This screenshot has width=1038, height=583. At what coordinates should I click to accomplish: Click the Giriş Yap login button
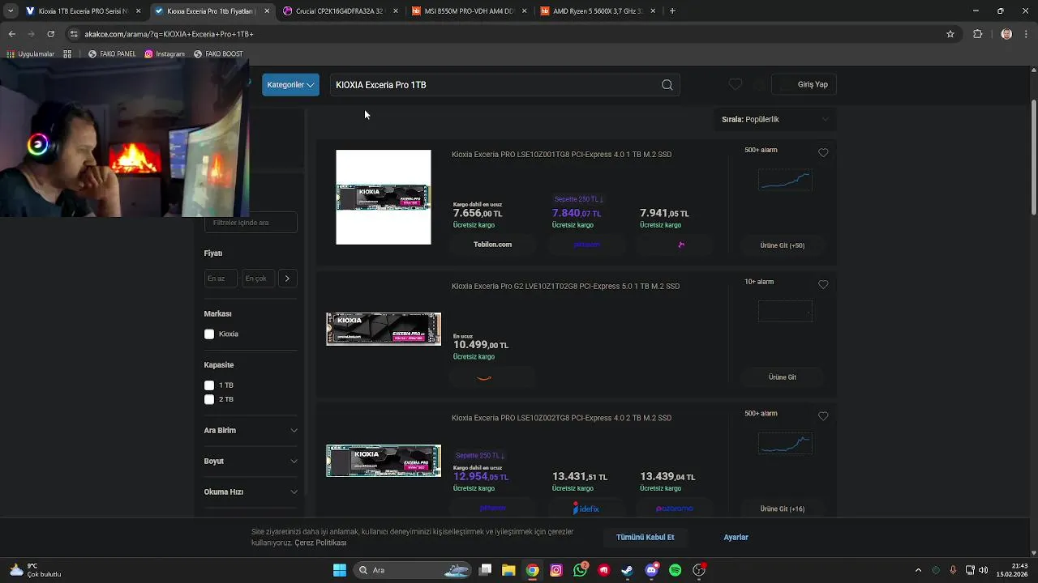click(x=804, y=84)
